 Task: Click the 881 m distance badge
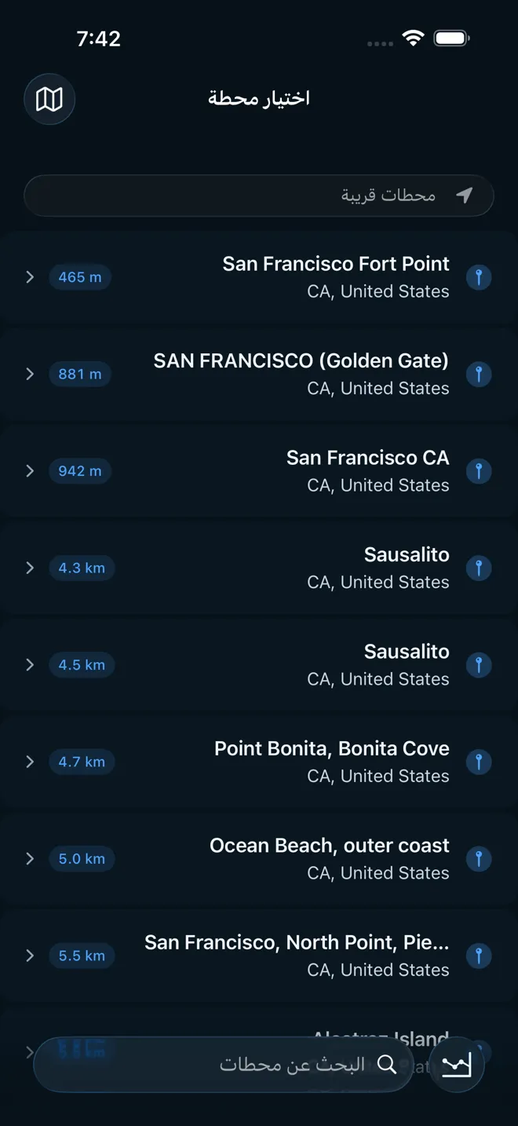pyautogui.click(x=80, y=374)
